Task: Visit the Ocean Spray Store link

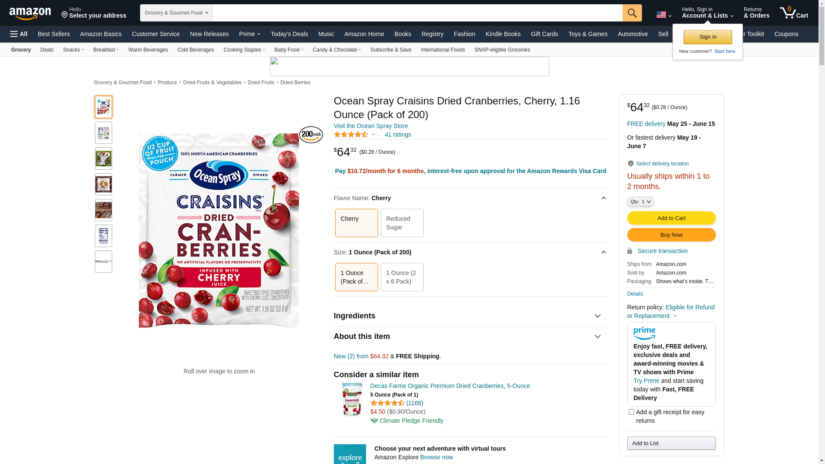Action: (x=370, y=126)
